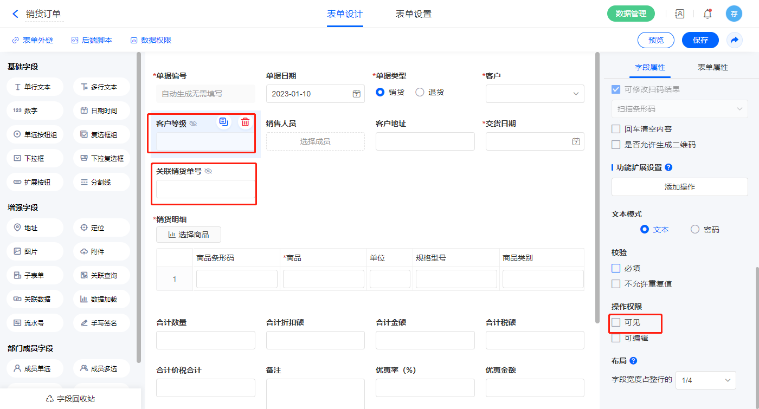The width and height of the screenshot is (759, 409).
Task: Open calendar icon in 单据日期 field
Action: (356, 94)
